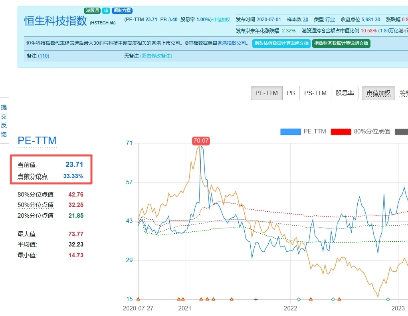Click the 50%分位点值 label
Screen dimensions: 408x316
(x=36, y=205)
